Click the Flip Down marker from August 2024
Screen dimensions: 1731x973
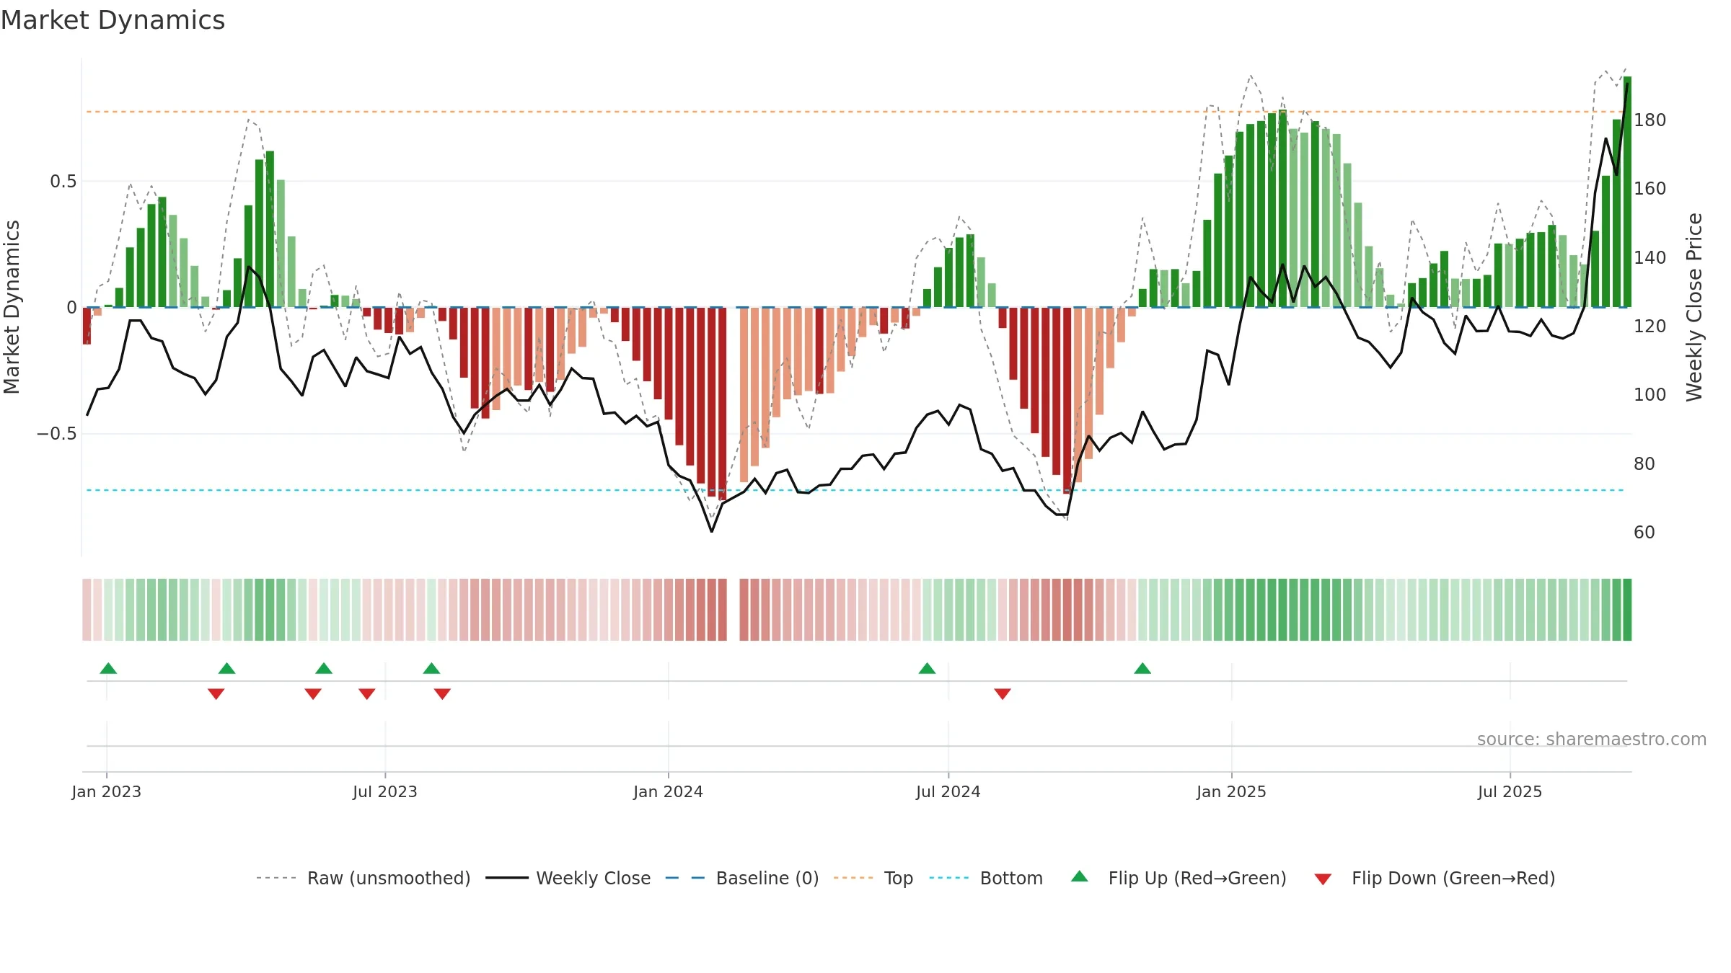(x=1003, y=694)
